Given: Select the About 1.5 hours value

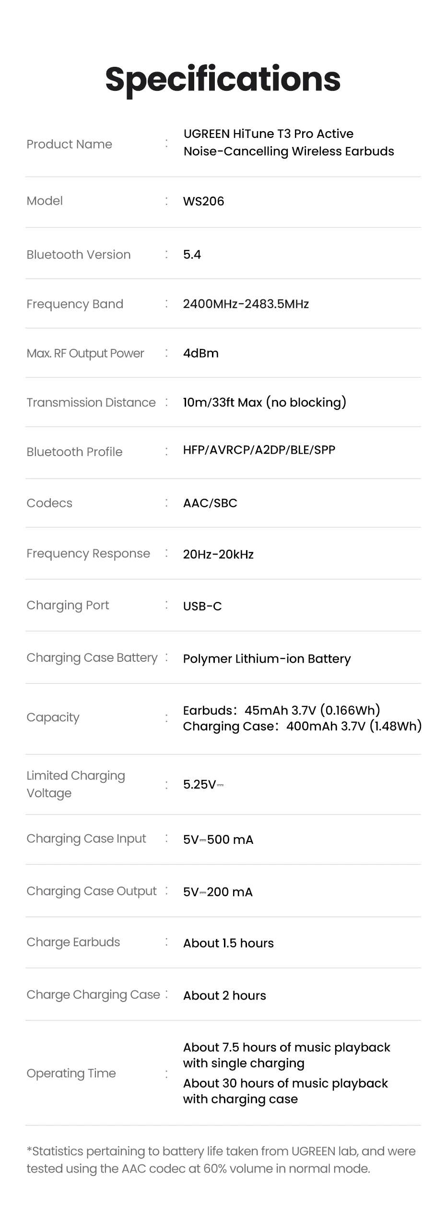Looking at the screenshot, I should pyautogui.click(x=228, y=943).
